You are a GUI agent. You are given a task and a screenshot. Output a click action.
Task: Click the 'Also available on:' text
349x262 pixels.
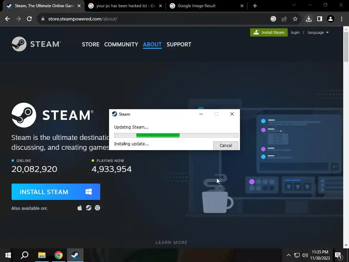point(29,208)
